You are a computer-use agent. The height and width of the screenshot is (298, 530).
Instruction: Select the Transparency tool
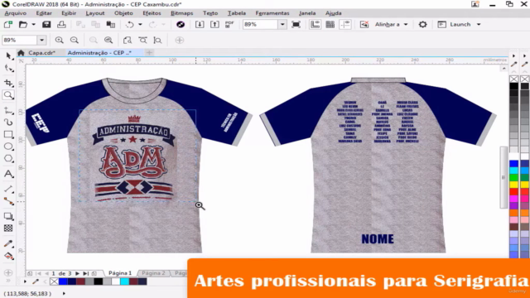(8, 228)
